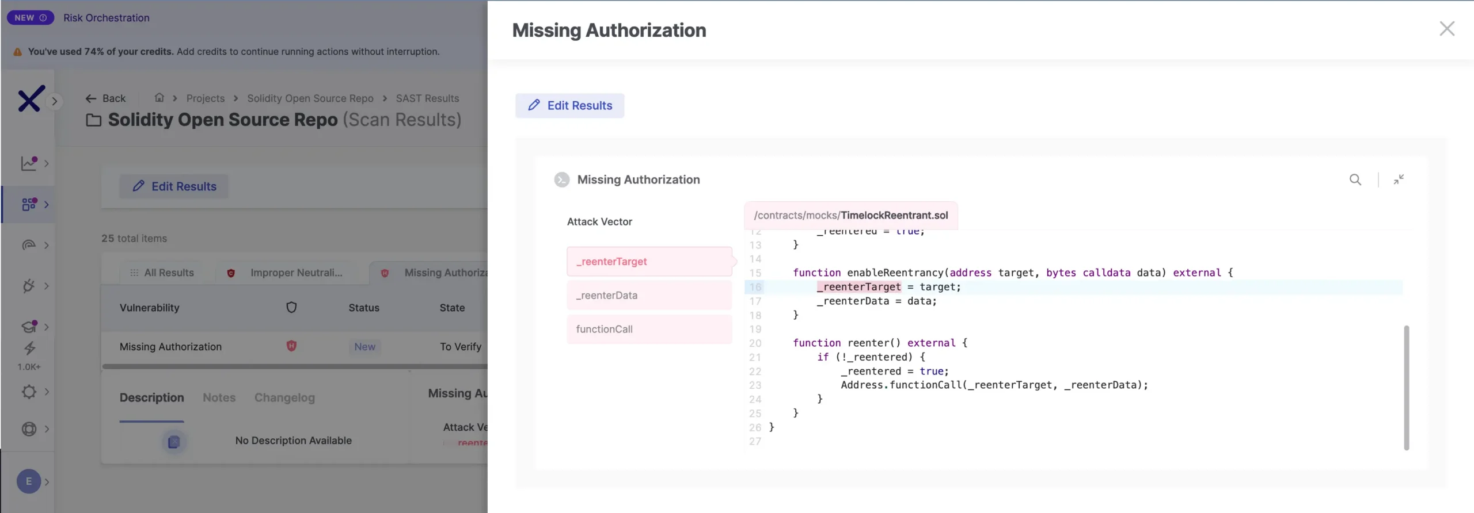
Task: Select functionCall attack vector step
Action: [649, 330]
